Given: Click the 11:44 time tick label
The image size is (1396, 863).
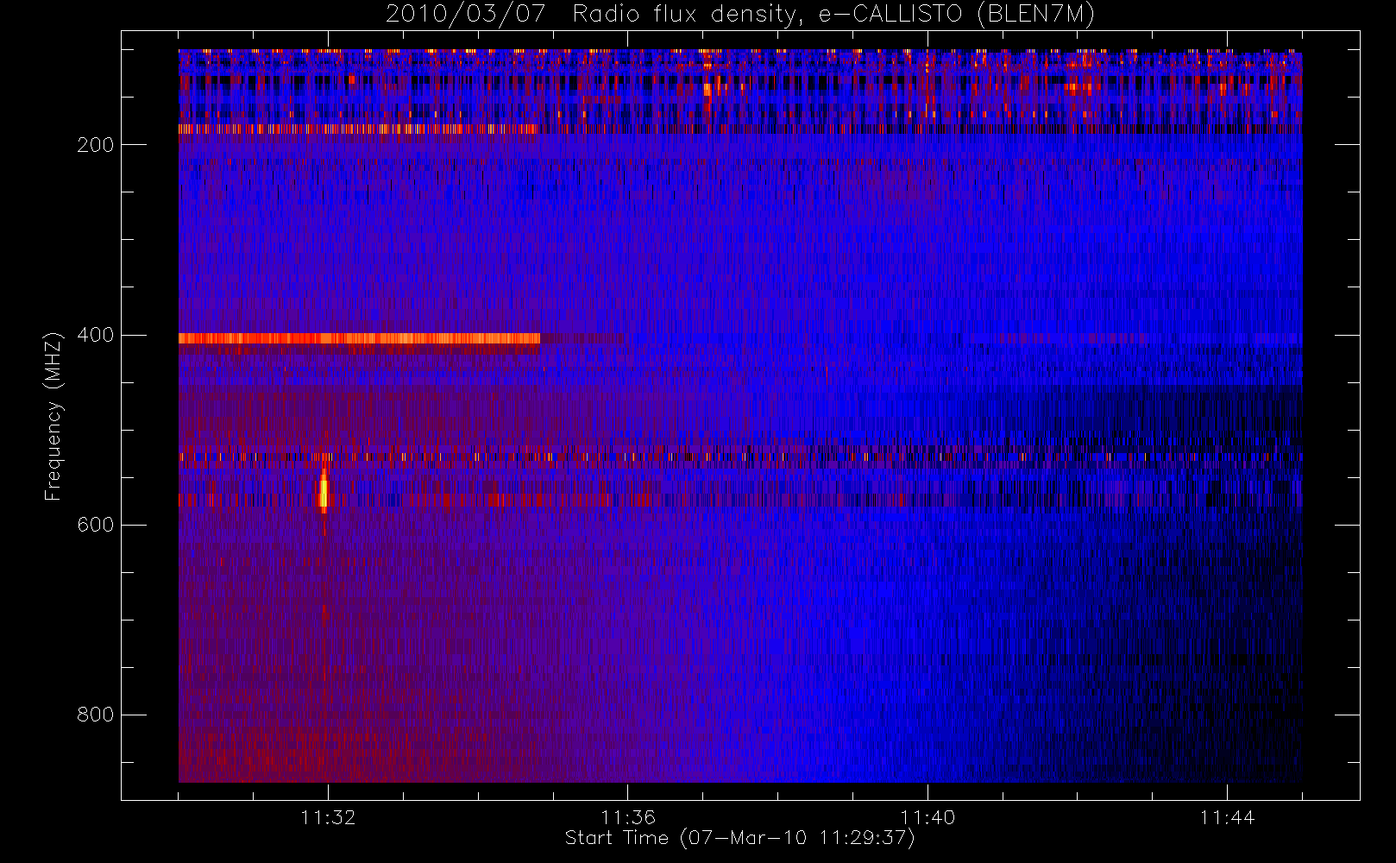Looking at the screenshot, I should [1227, 817].
